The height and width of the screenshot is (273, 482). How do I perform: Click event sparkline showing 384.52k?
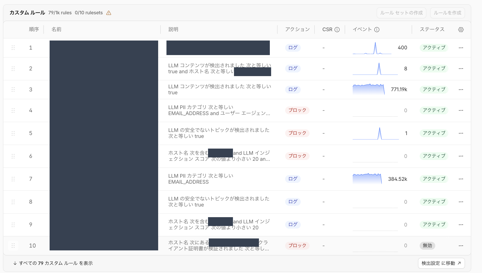coord(367,179)
